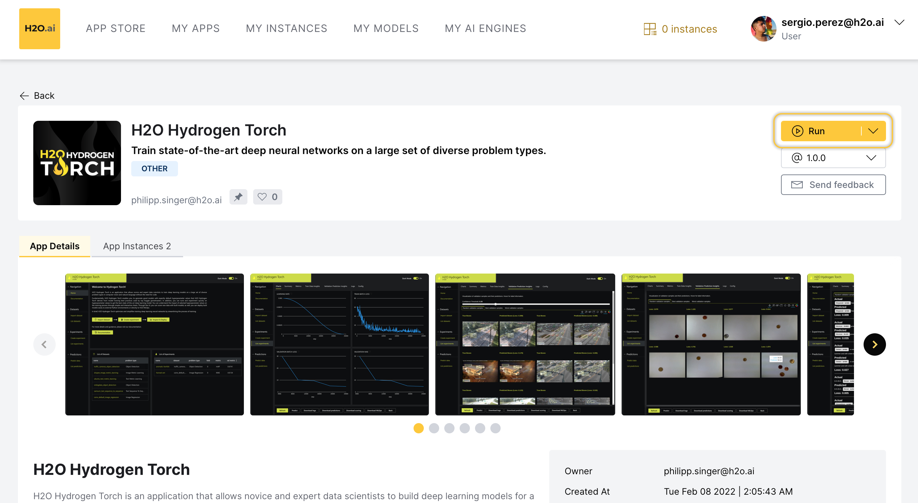This screenshot has height=503, width=918.
Task: Click the instances grid icon
Action: [x=650, y=29]
